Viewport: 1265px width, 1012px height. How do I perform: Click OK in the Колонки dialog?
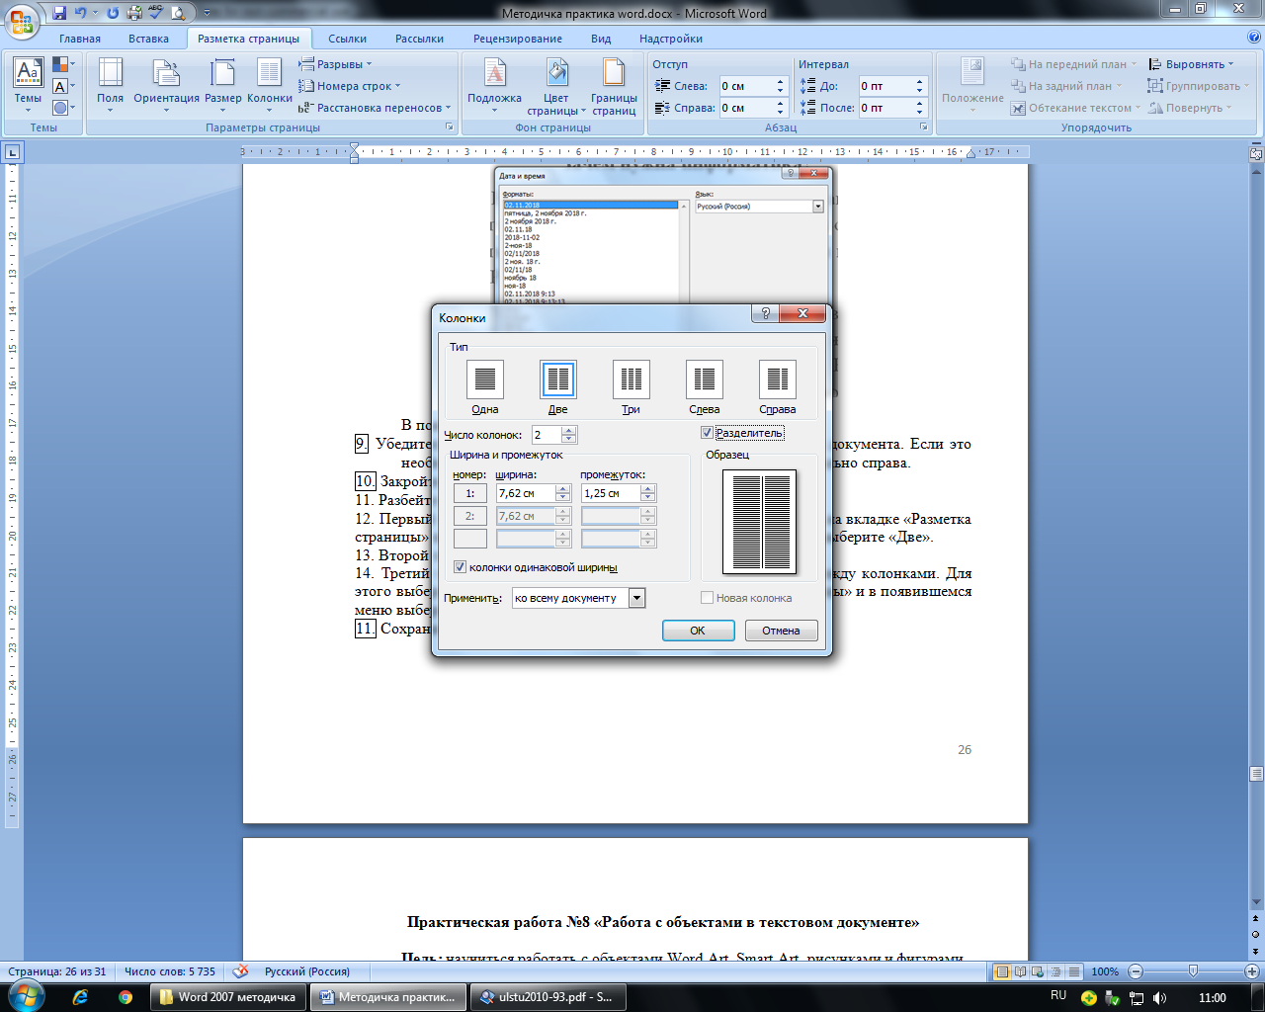[x=698, y=631]
